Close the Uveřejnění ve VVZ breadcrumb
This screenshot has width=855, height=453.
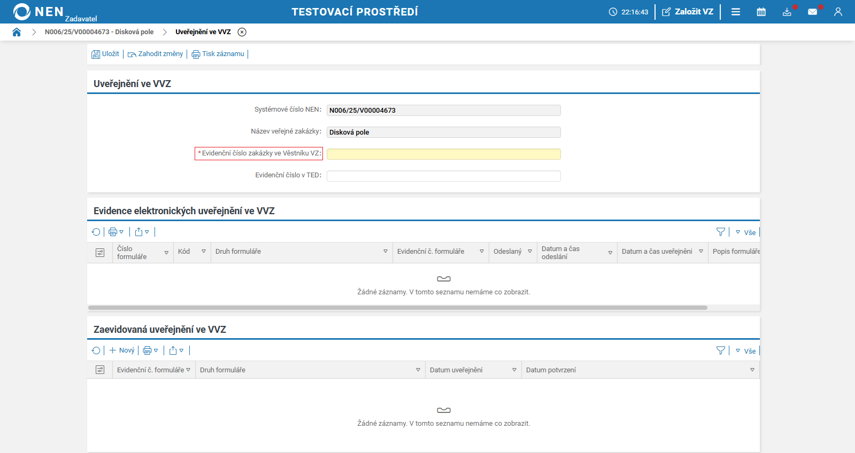tap(242, 32)
